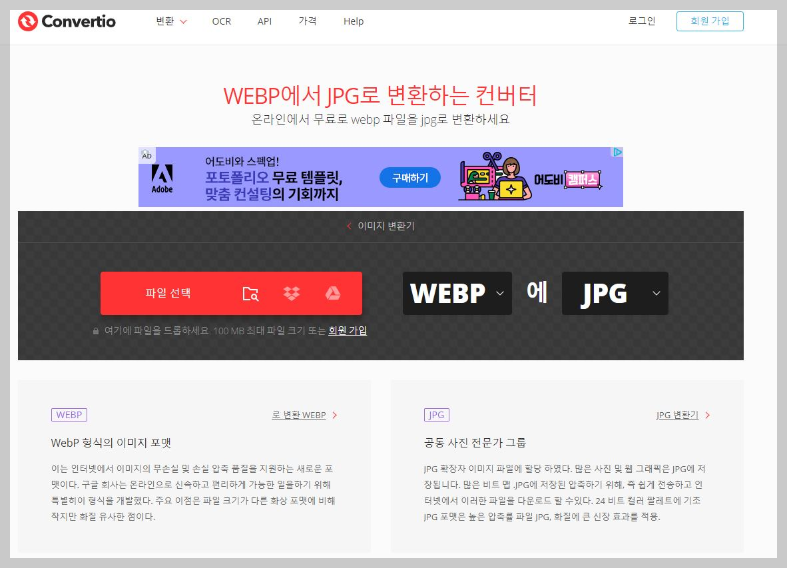
Task: Click the arrow next to JPG 변환기
Action: point(708,415)
